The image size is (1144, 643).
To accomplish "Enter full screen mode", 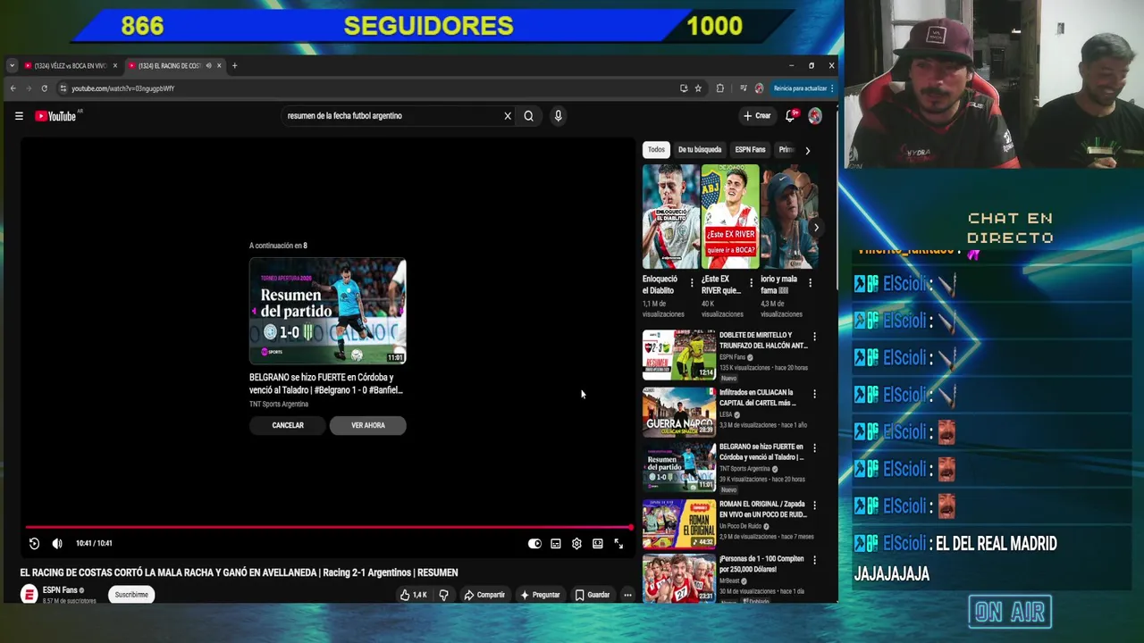I will click(618, 543).
